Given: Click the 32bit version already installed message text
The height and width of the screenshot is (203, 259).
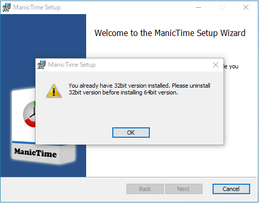Looking at the screenshot, I should point(139,89).
